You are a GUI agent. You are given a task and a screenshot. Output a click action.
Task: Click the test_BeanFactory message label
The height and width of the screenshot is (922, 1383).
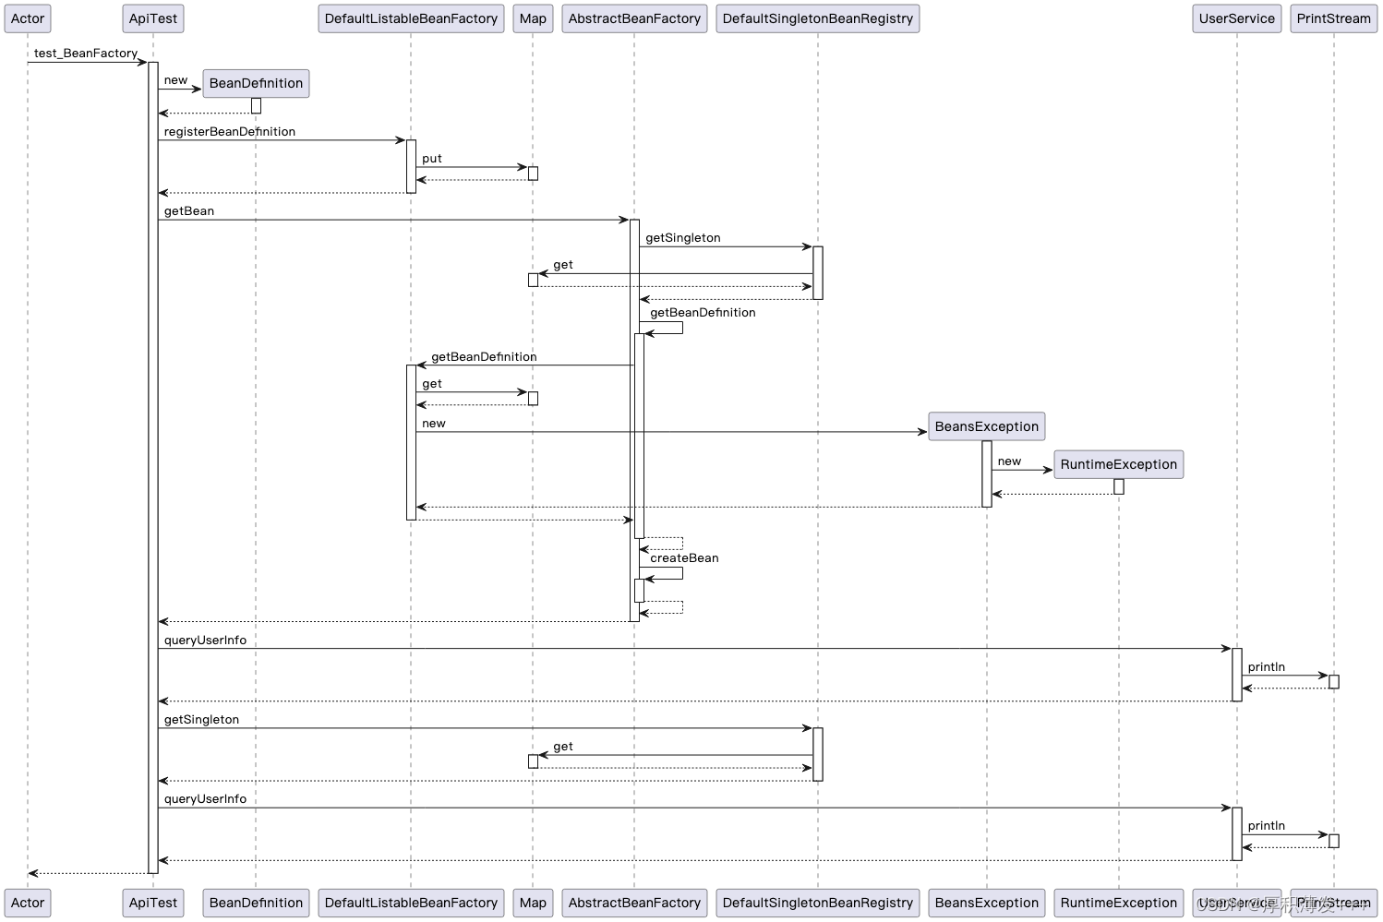86,54
